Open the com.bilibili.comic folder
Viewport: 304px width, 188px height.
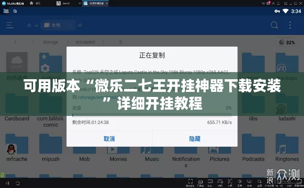[x=51, y=111]
